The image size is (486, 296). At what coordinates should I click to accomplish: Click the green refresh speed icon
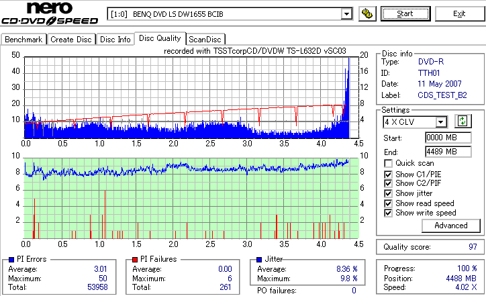(463, 121)
